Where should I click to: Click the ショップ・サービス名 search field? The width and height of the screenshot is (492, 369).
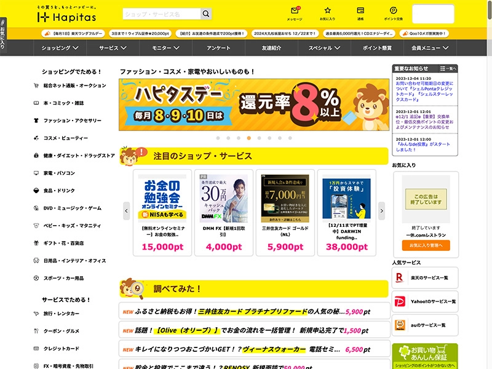162,14
